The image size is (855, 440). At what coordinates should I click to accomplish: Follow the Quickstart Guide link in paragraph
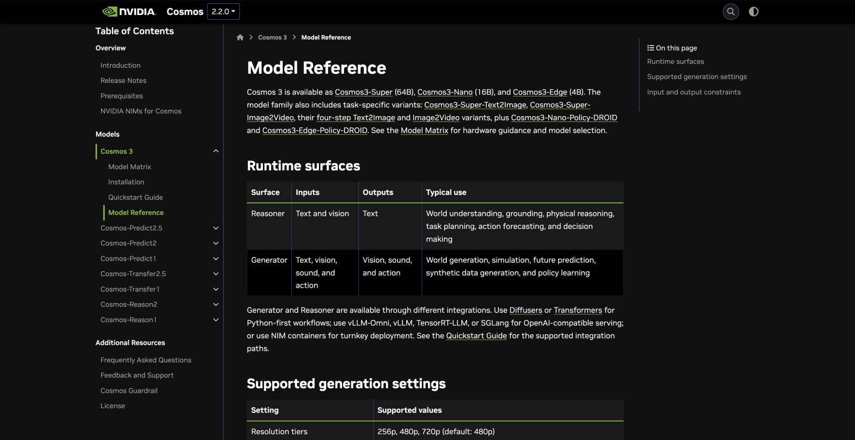pos(477,336)
